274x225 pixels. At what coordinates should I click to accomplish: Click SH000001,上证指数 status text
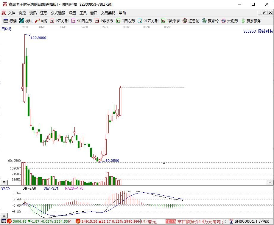[x=252, y=221]
